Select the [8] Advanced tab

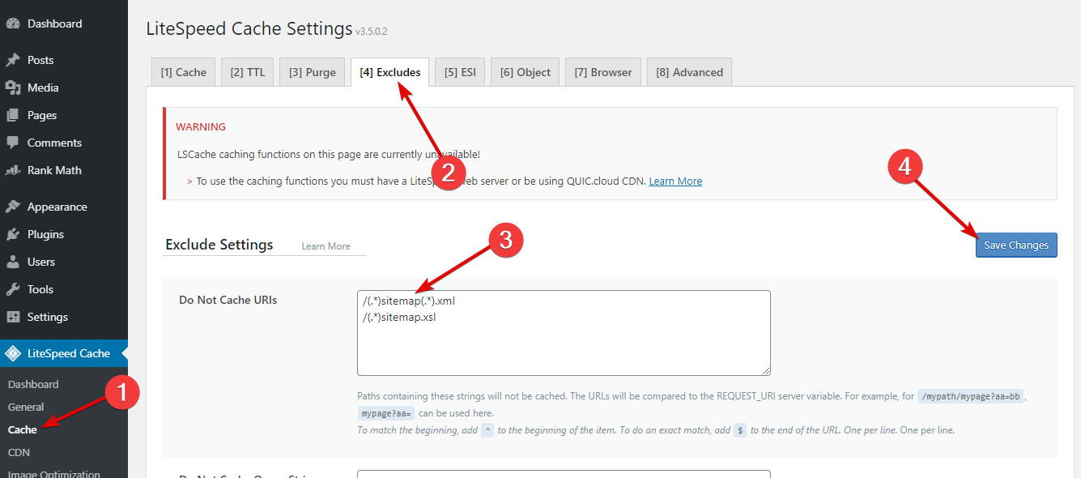[689, 72]
